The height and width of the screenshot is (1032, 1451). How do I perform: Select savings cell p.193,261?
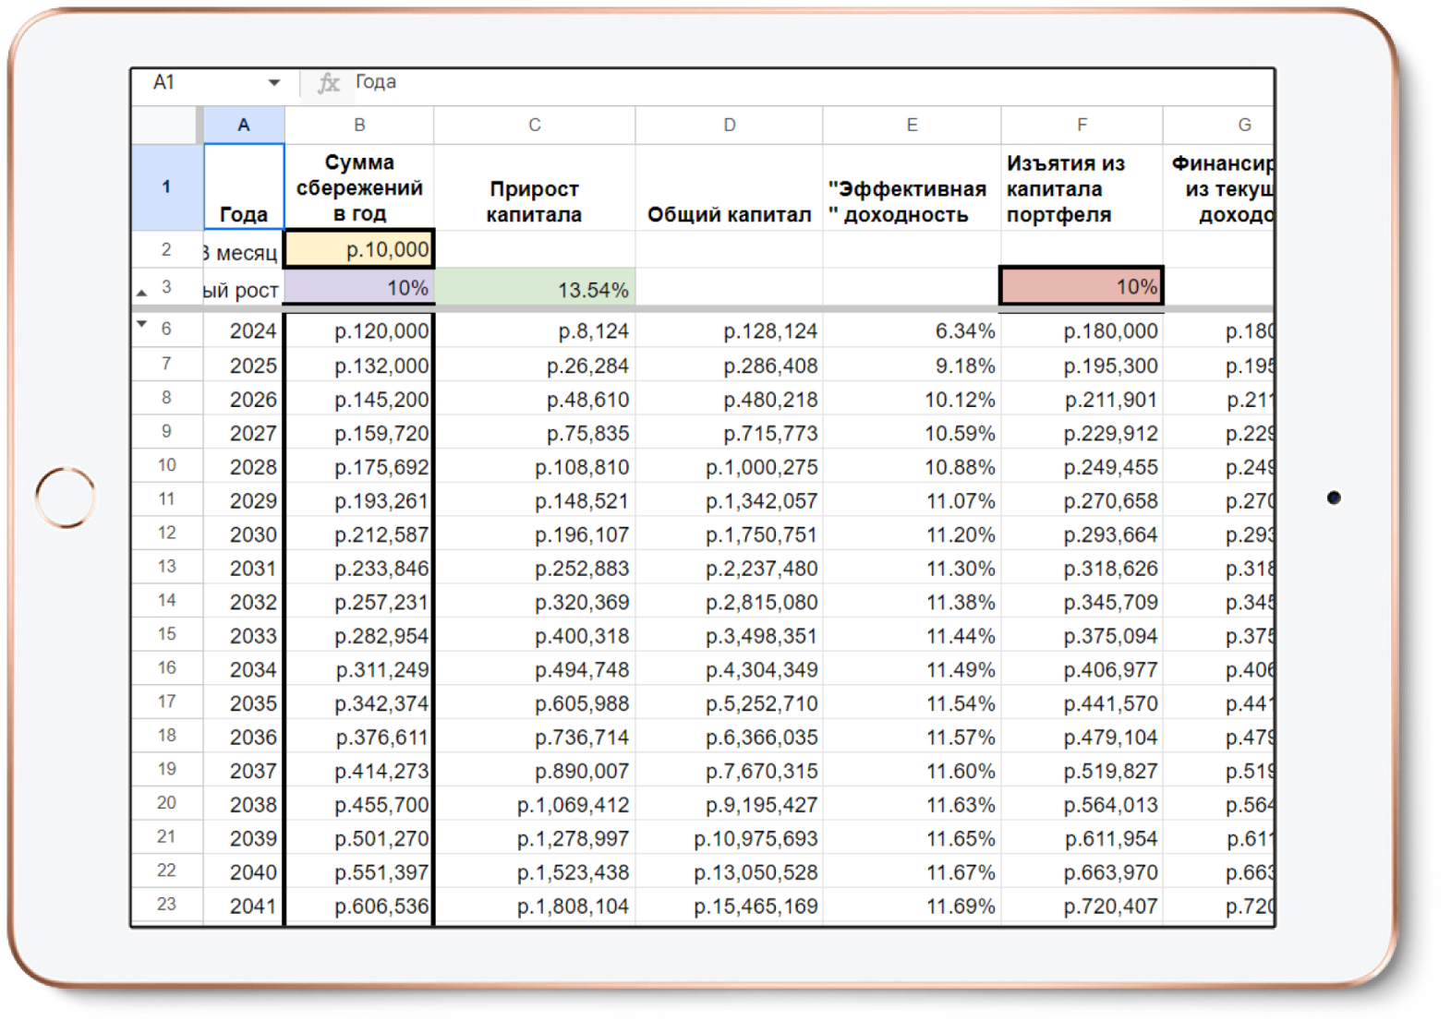(359, 500)
